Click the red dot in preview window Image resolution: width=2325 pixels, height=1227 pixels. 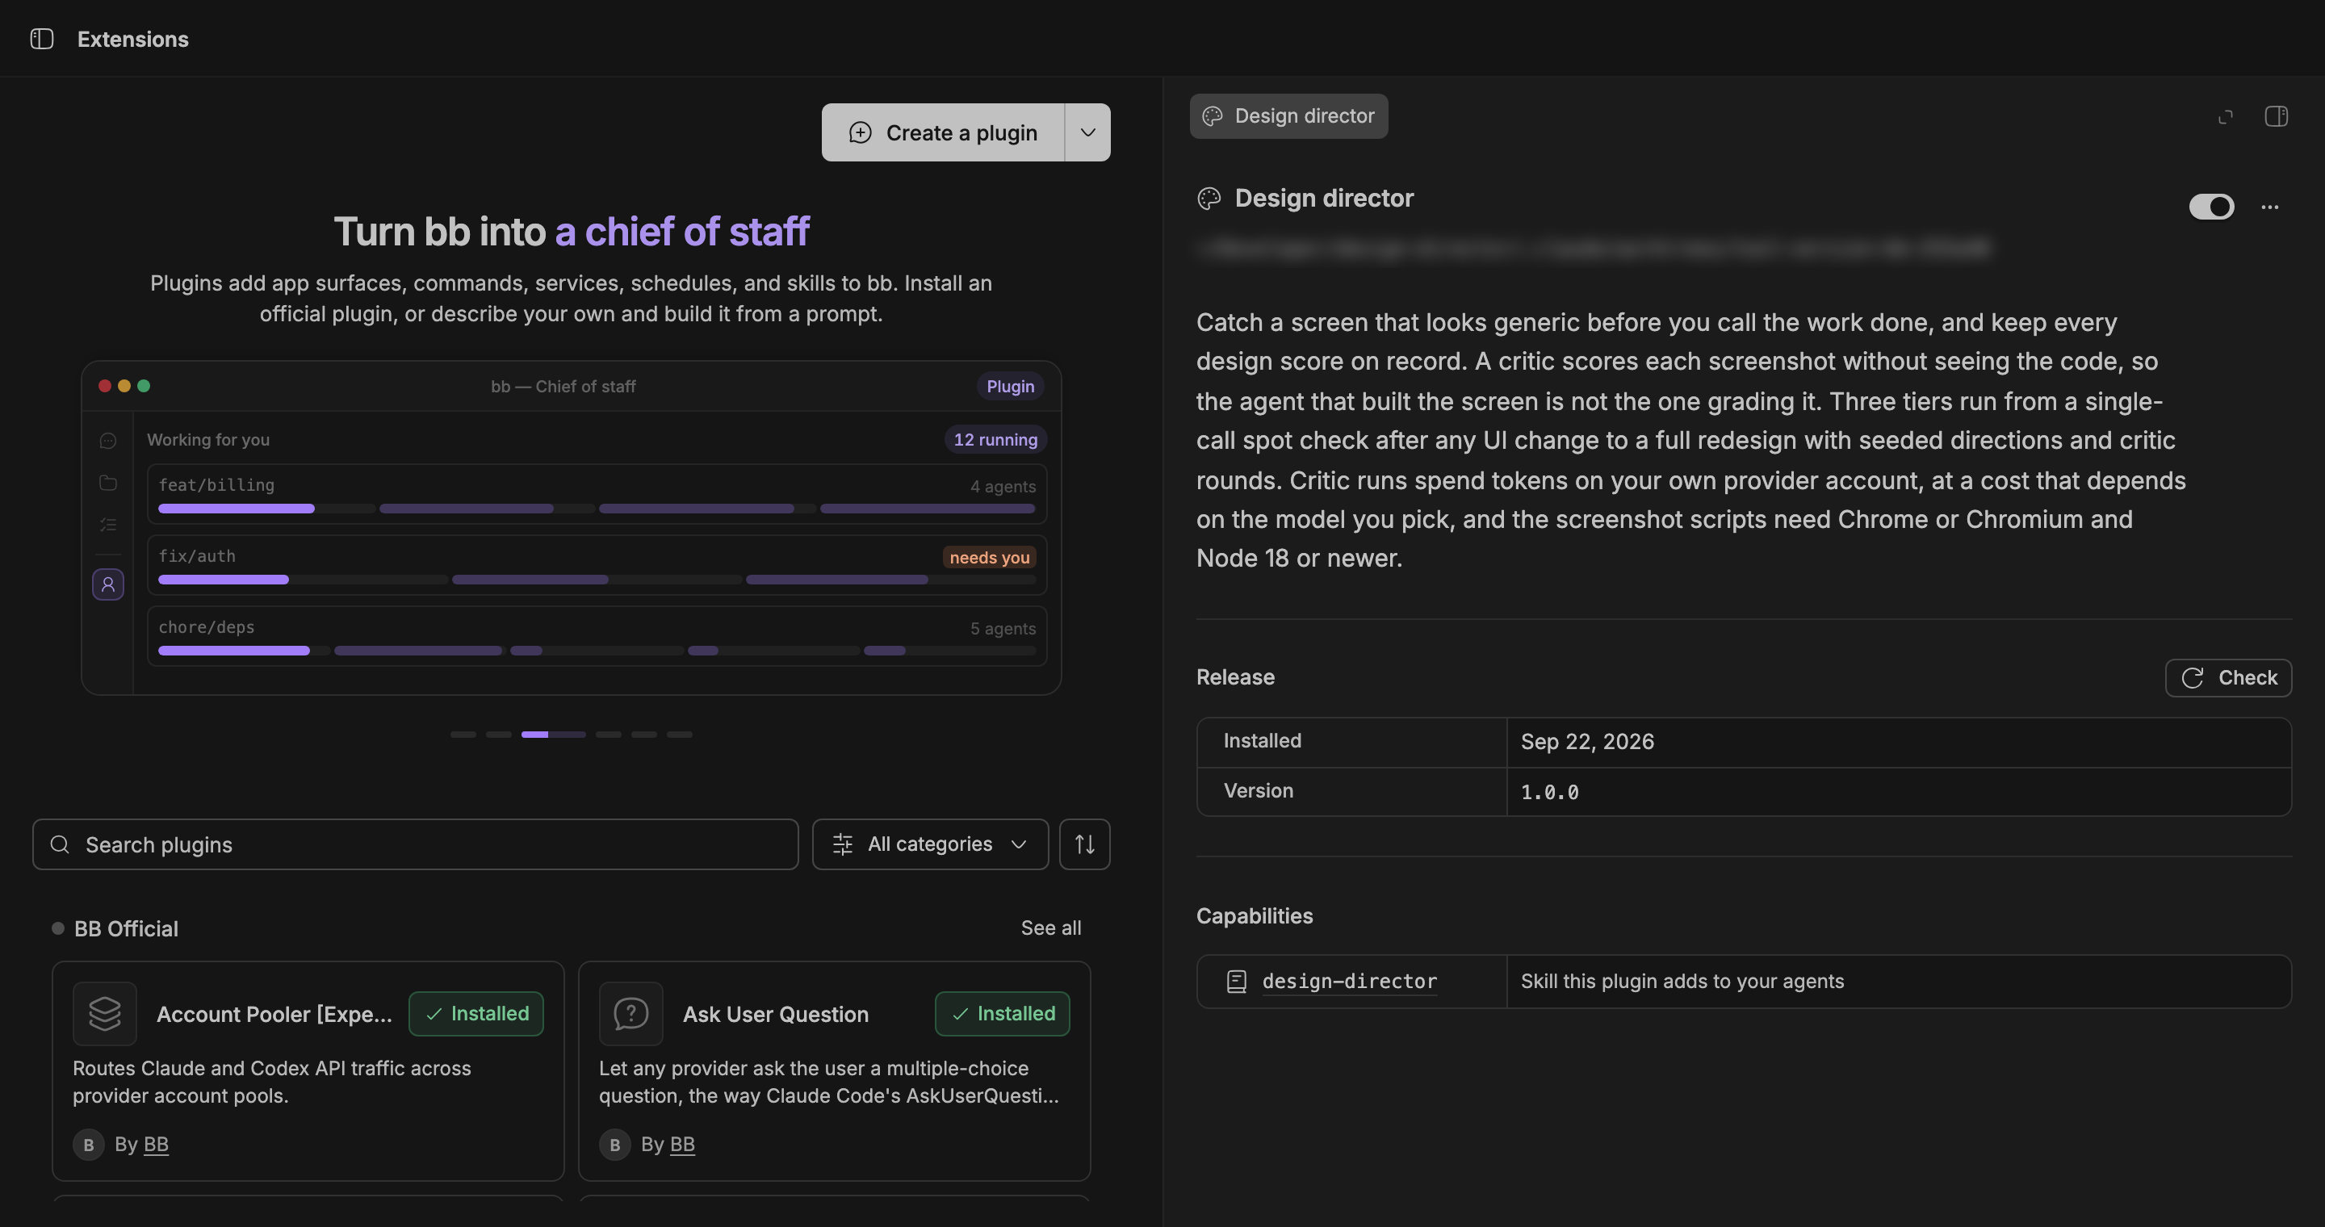click(105, 386)
